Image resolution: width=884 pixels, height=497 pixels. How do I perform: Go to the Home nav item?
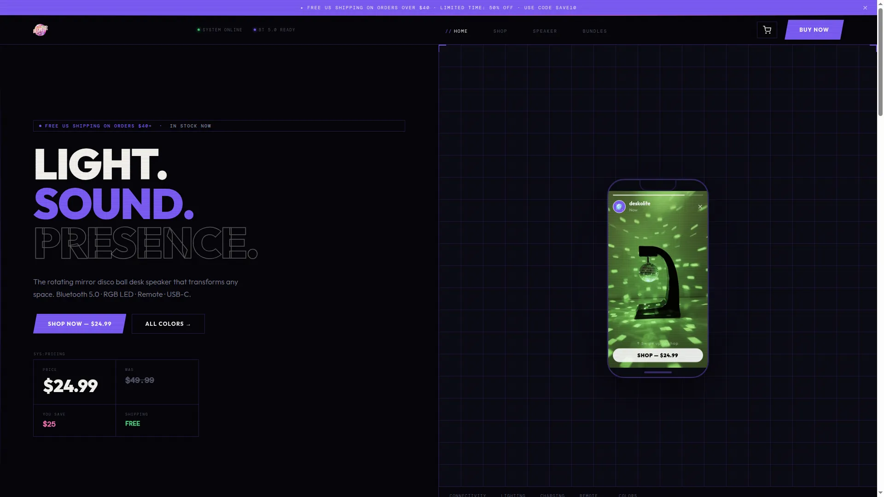tap(457, 31)
